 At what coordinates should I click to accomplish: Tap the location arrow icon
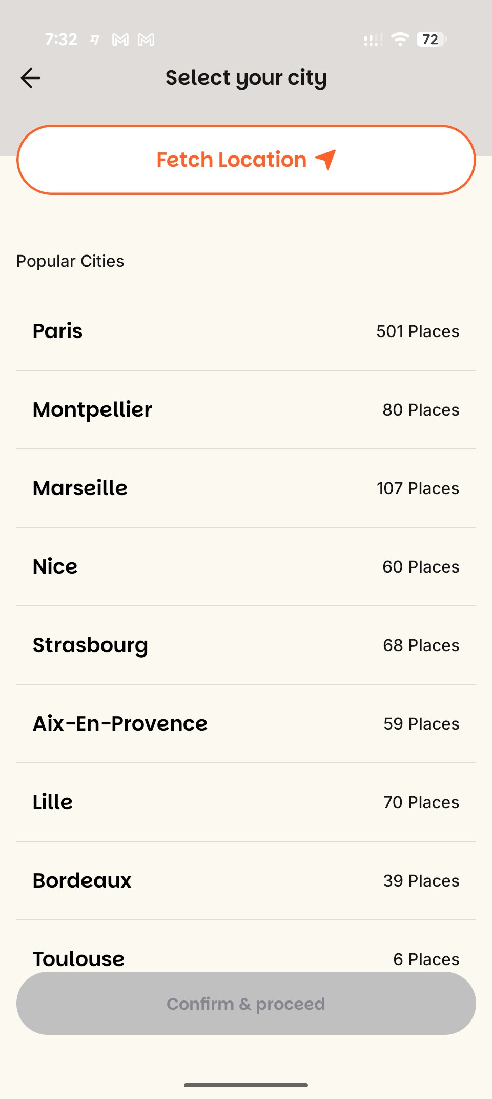[x=326, y=160]
